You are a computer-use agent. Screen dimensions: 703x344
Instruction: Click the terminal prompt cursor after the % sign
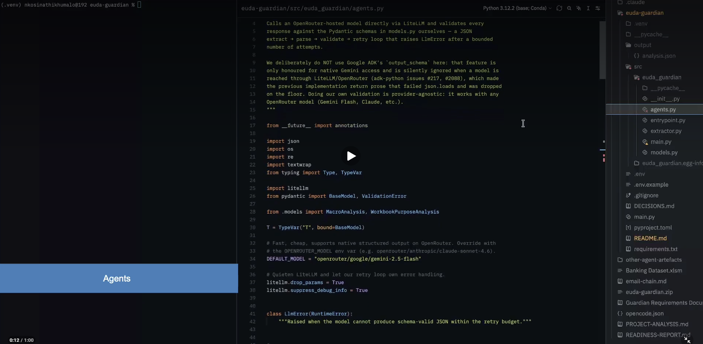point(139,5)
